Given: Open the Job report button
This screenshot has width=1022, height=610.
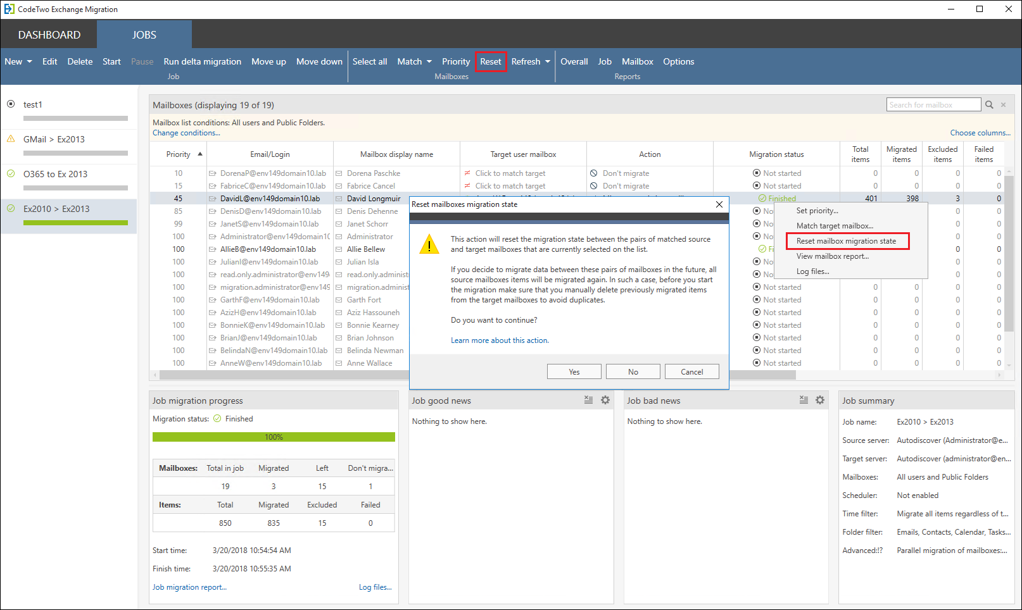Looking at the screenshot, I should [605, 61].
